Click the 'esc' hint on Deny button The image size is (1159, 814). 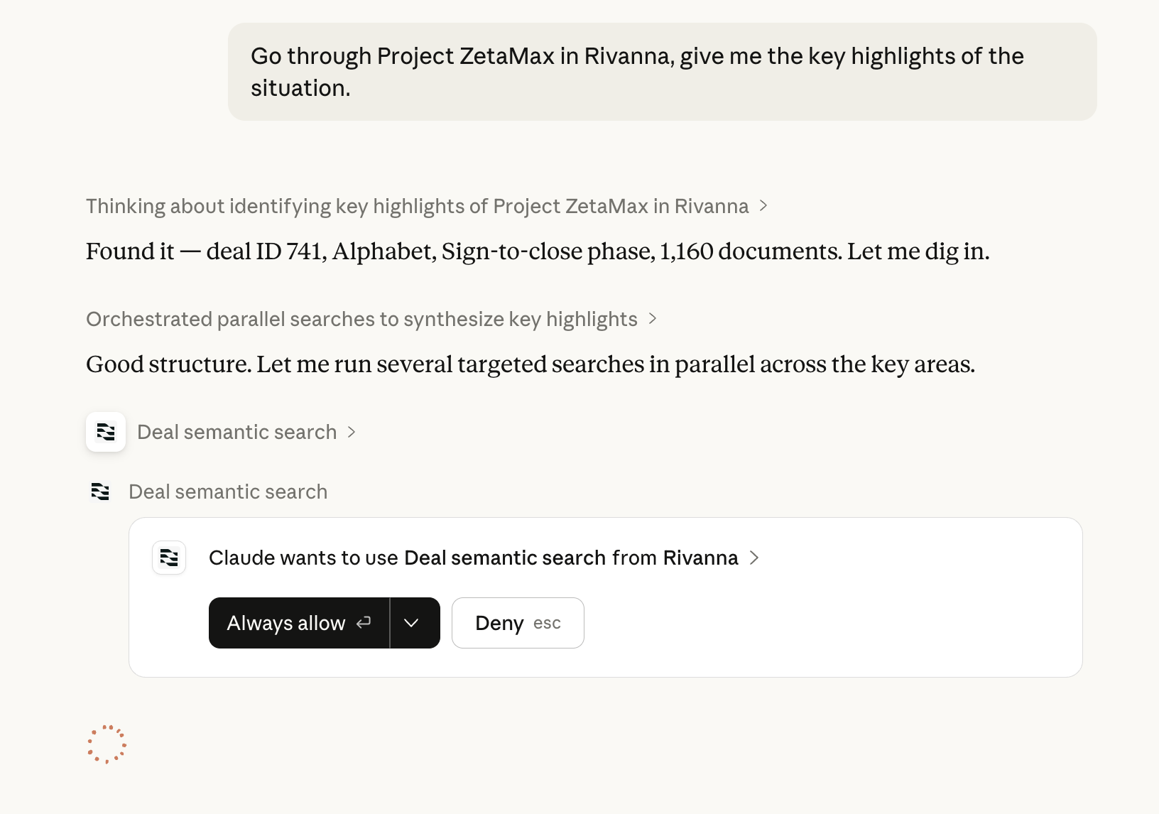pos(547,624)
